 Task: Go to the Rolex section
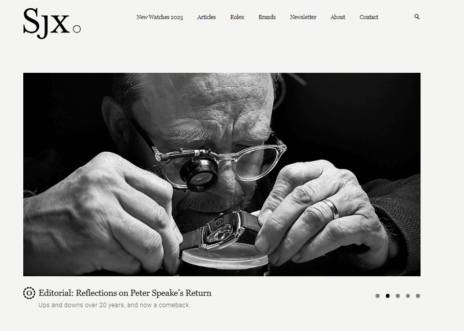pos(237,17)
